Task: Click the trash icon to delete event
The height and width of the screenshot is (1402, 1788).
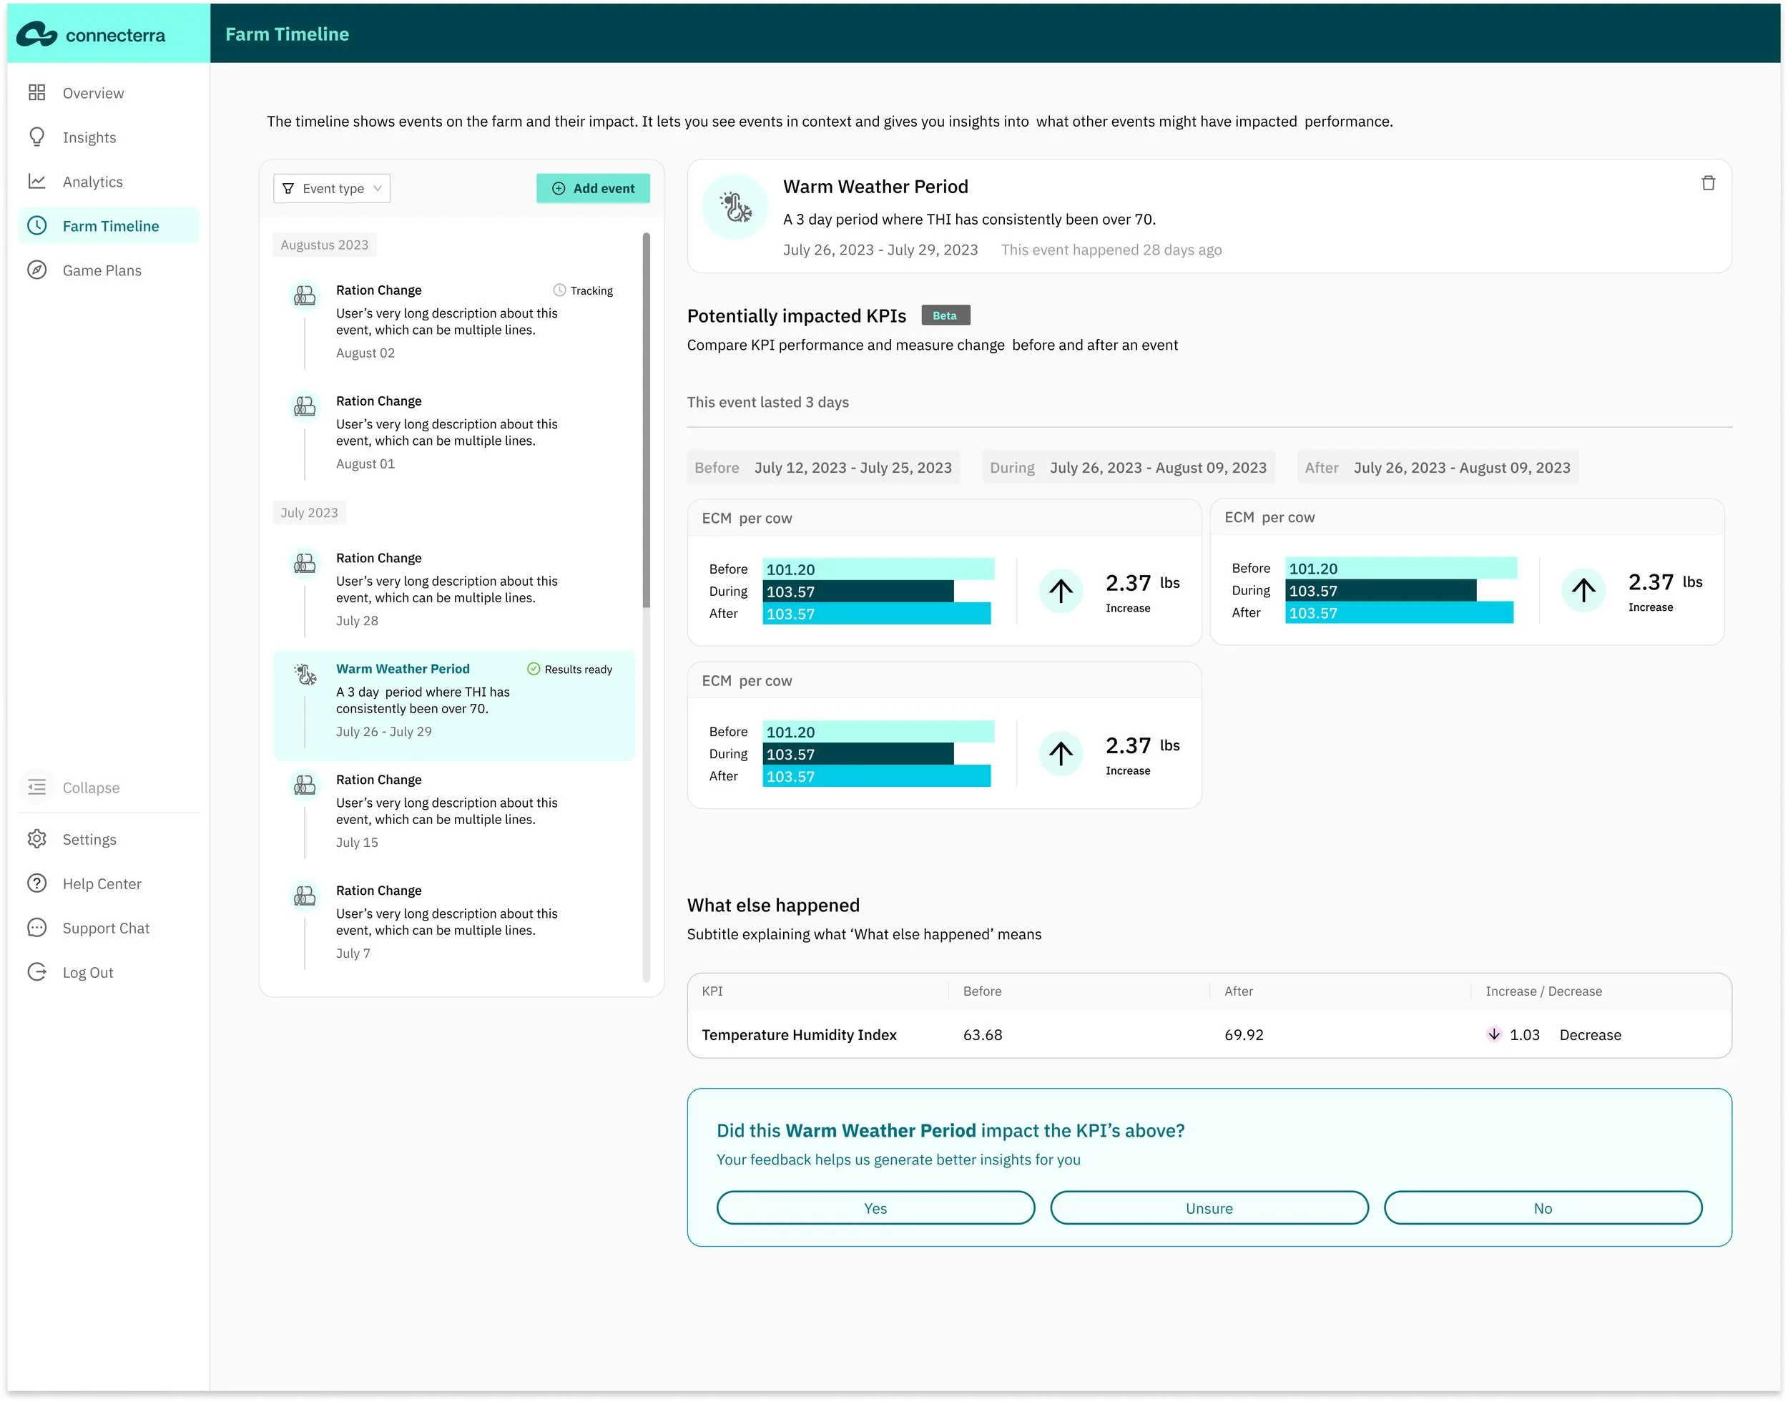Action: coord(1708,183)
